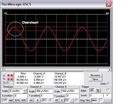The image size is (133, 104).
Task: Click the Save button
Action: (95, 79)
